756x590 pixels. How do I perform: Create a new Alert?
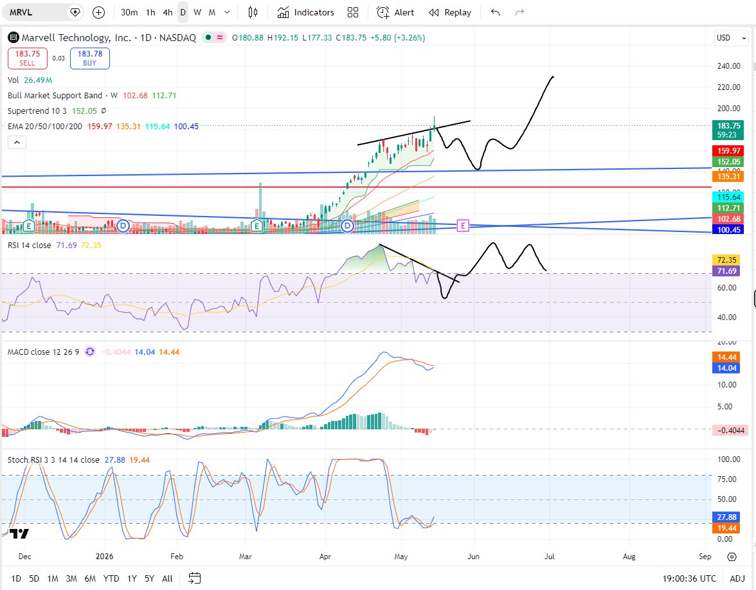pos(395,13)
